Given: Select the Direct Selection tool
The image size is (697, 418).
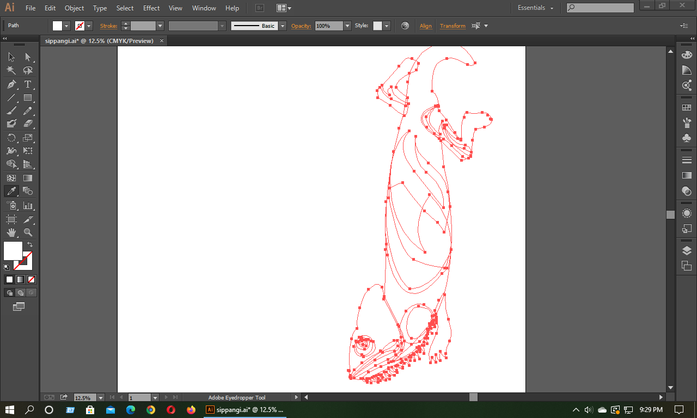Looking at the screenshot, I should (28, 57).
